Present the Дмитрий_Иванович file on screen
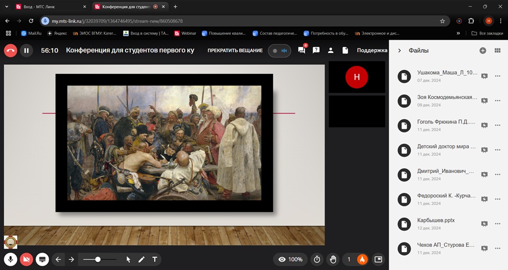The height and width of the screenshot is (270, 508). [x=484, y=174]
